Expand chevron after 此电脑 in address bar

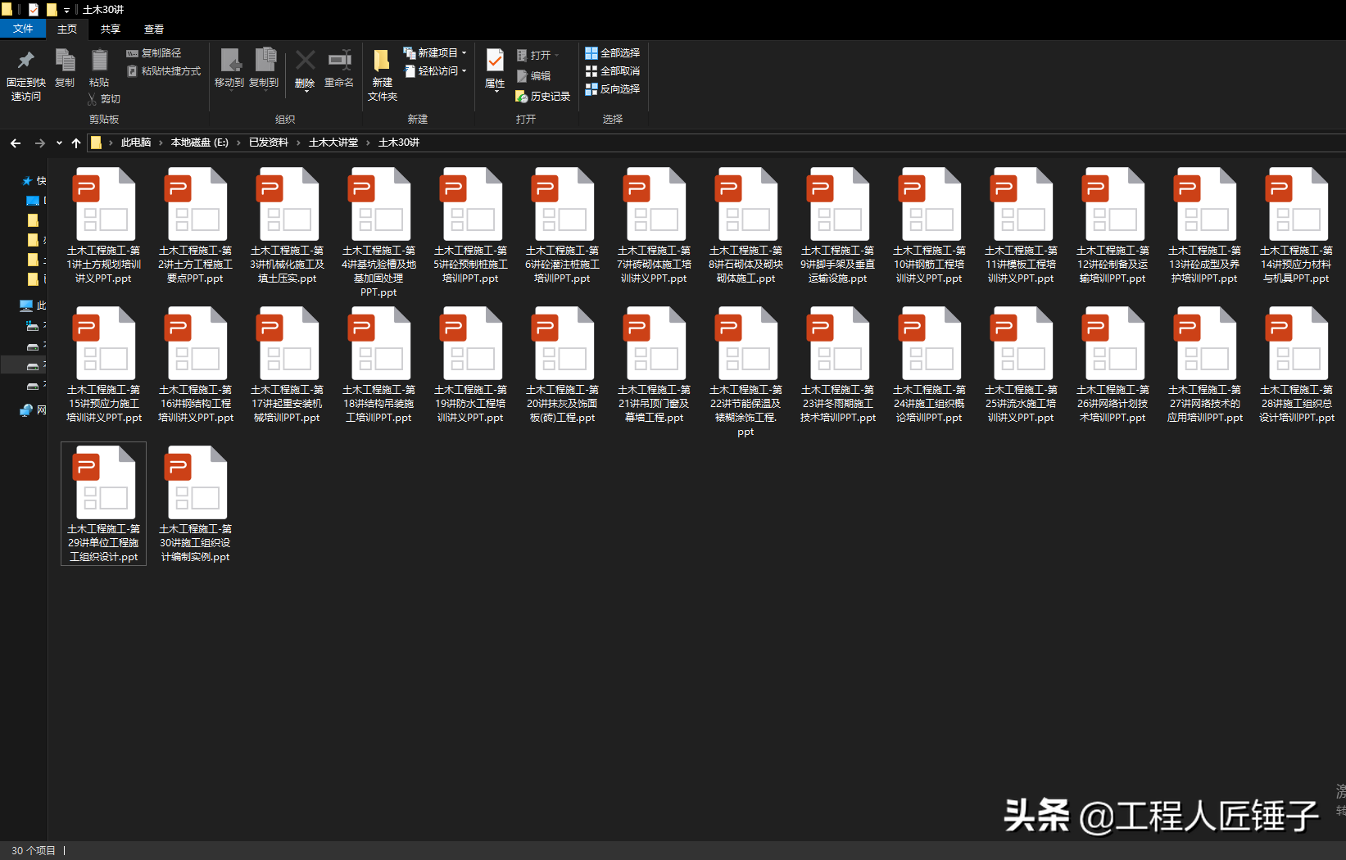tap(161, 143)
